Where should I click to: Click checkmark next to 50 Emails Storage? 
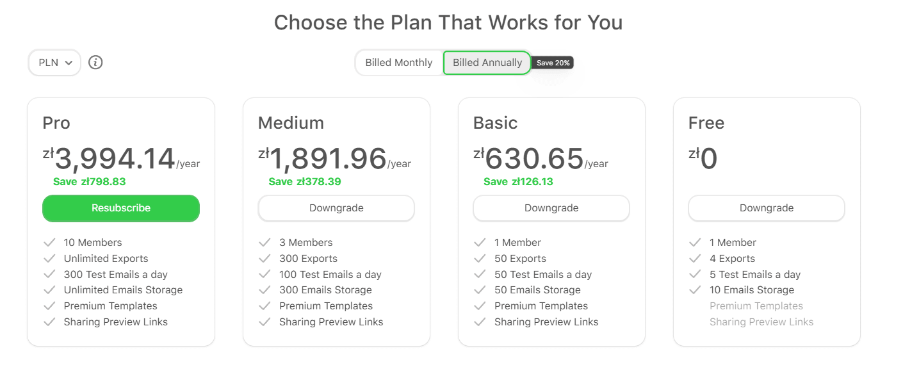pyautogui.click(x=480, y=290)
